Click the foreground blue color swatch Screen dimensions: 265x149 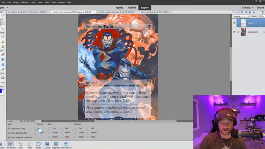pyautogui.click(x=1, y=91)
